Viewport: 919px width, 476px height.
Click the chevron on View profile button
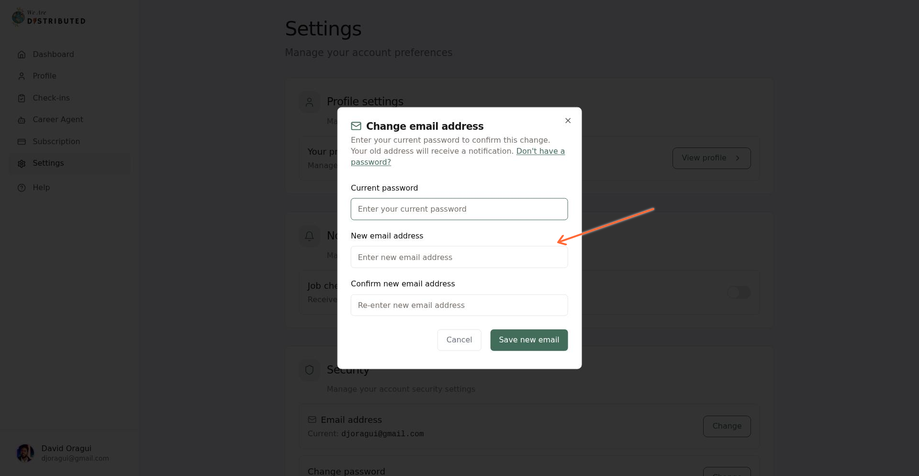tap(738, 158)
